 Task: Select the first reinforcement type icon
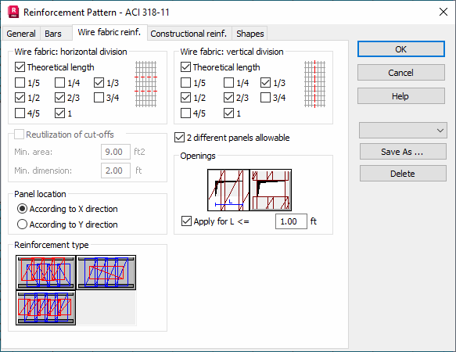[45, 272]
